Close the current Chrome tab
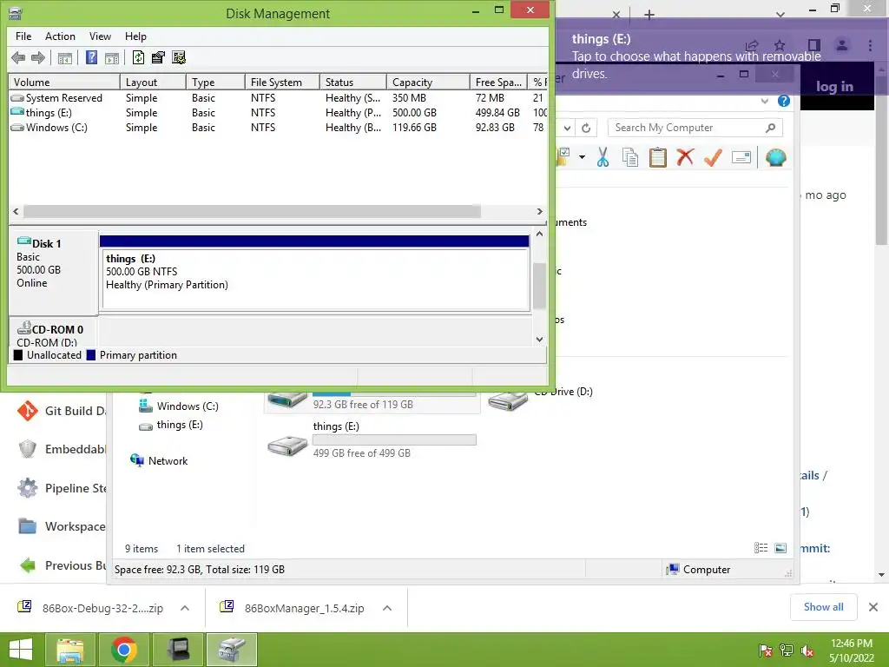Screen dimensions: 889x667 click(616, 15)
